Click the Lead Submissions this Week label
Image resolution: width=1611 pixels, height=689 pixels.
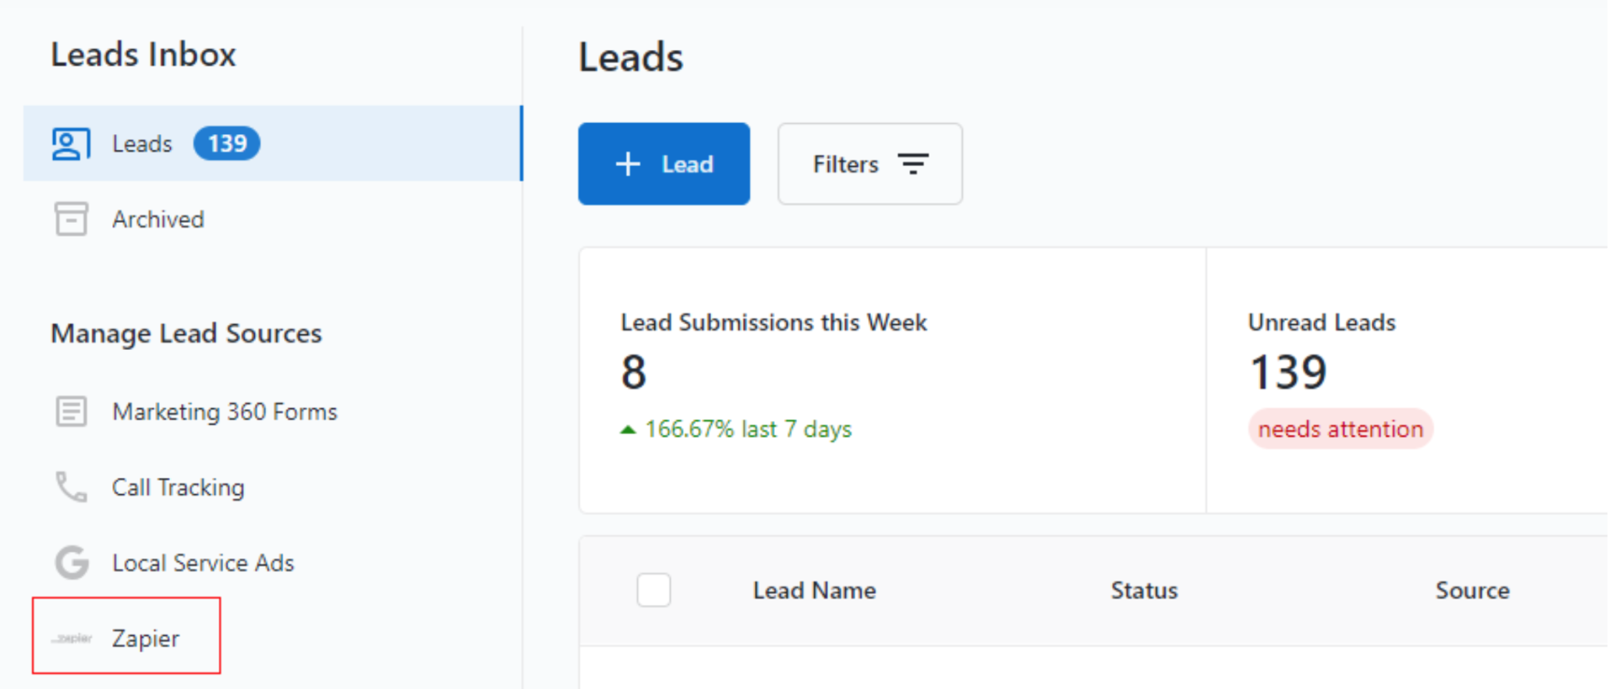[x=774, y=323]
